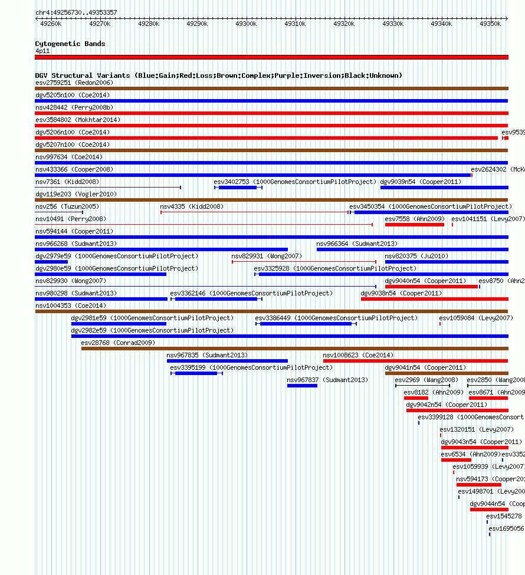Click the nsv433366 (Cooper2008) label
The height and width of the screenshot is (575, 525).
point(74,169)
